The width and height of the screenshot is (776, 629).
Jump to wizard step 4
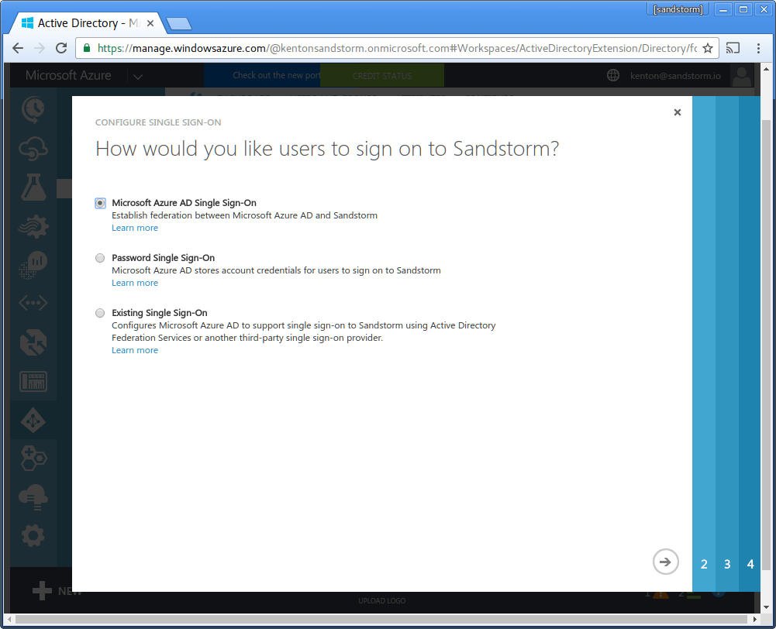point(750,564)
